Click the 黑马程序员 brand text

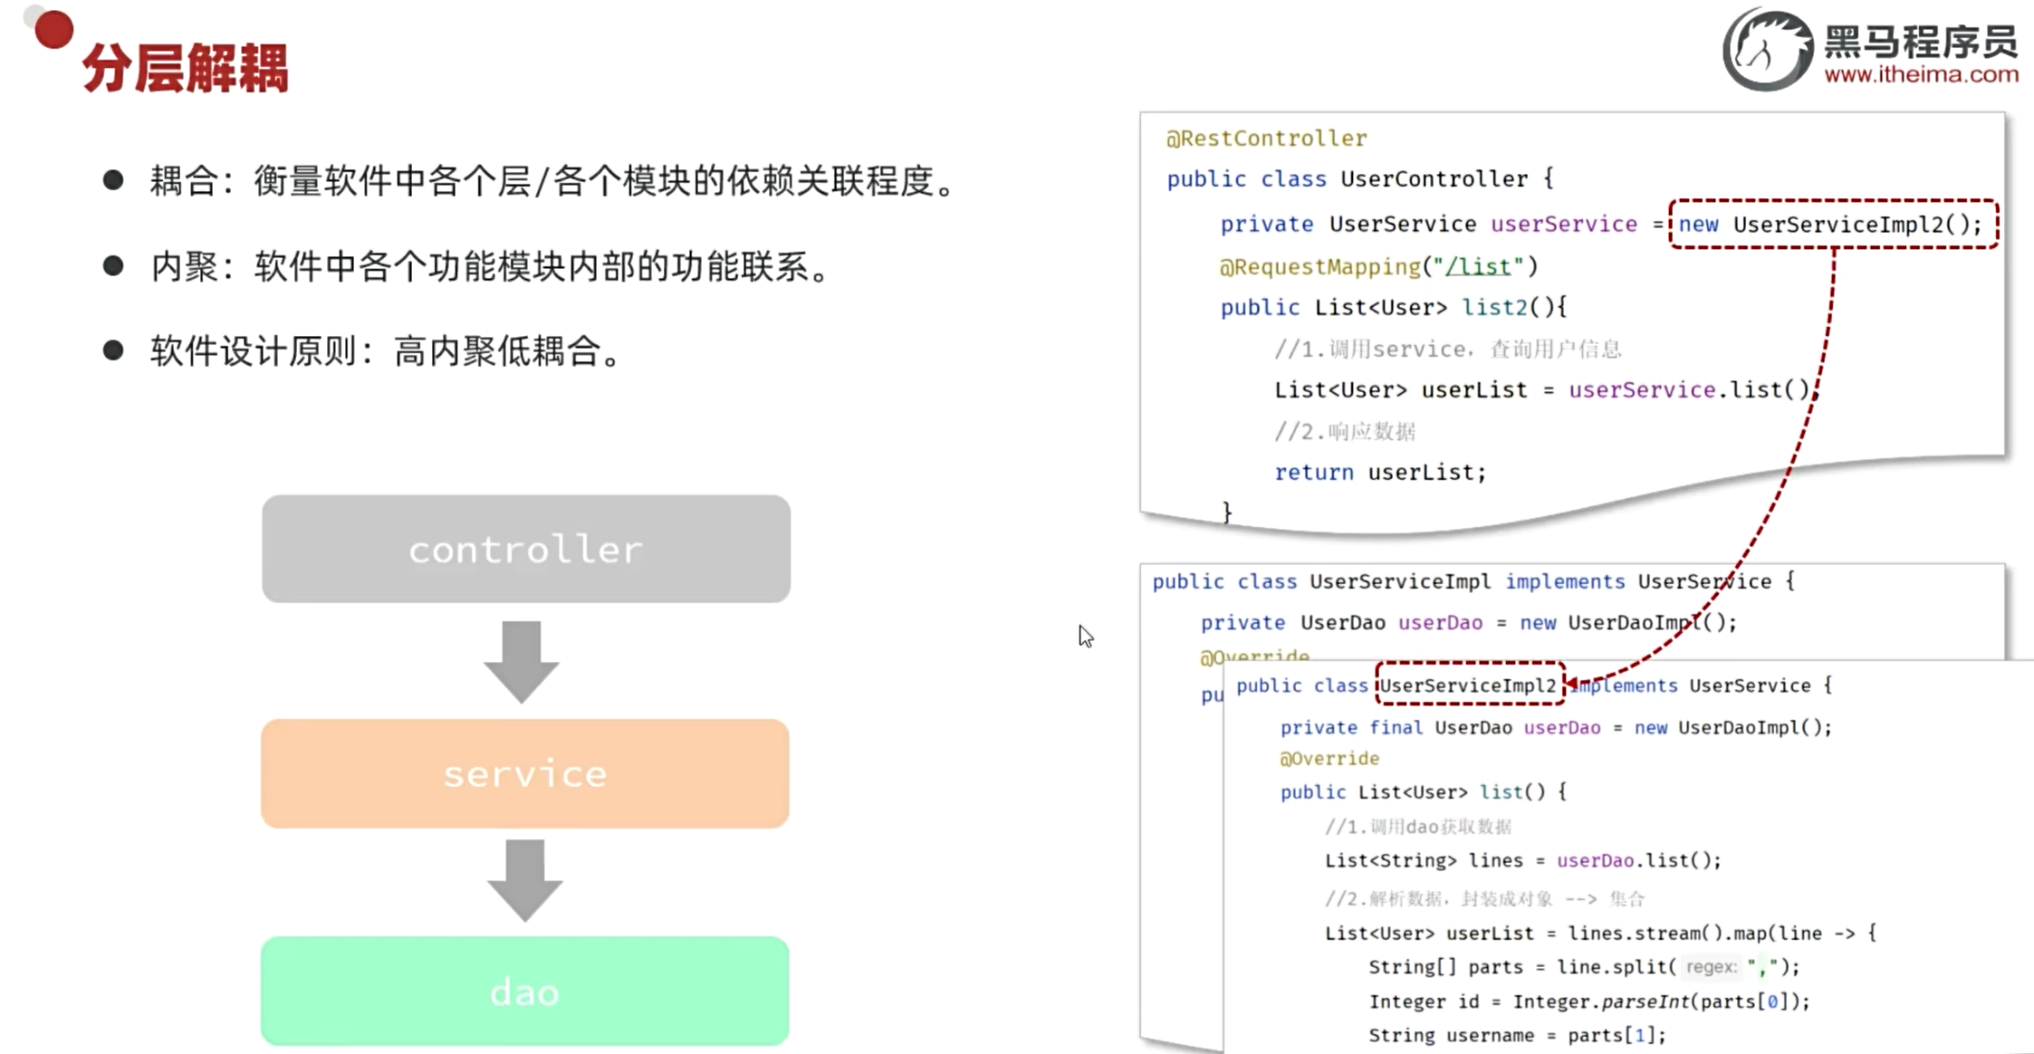click(1921, 41)
